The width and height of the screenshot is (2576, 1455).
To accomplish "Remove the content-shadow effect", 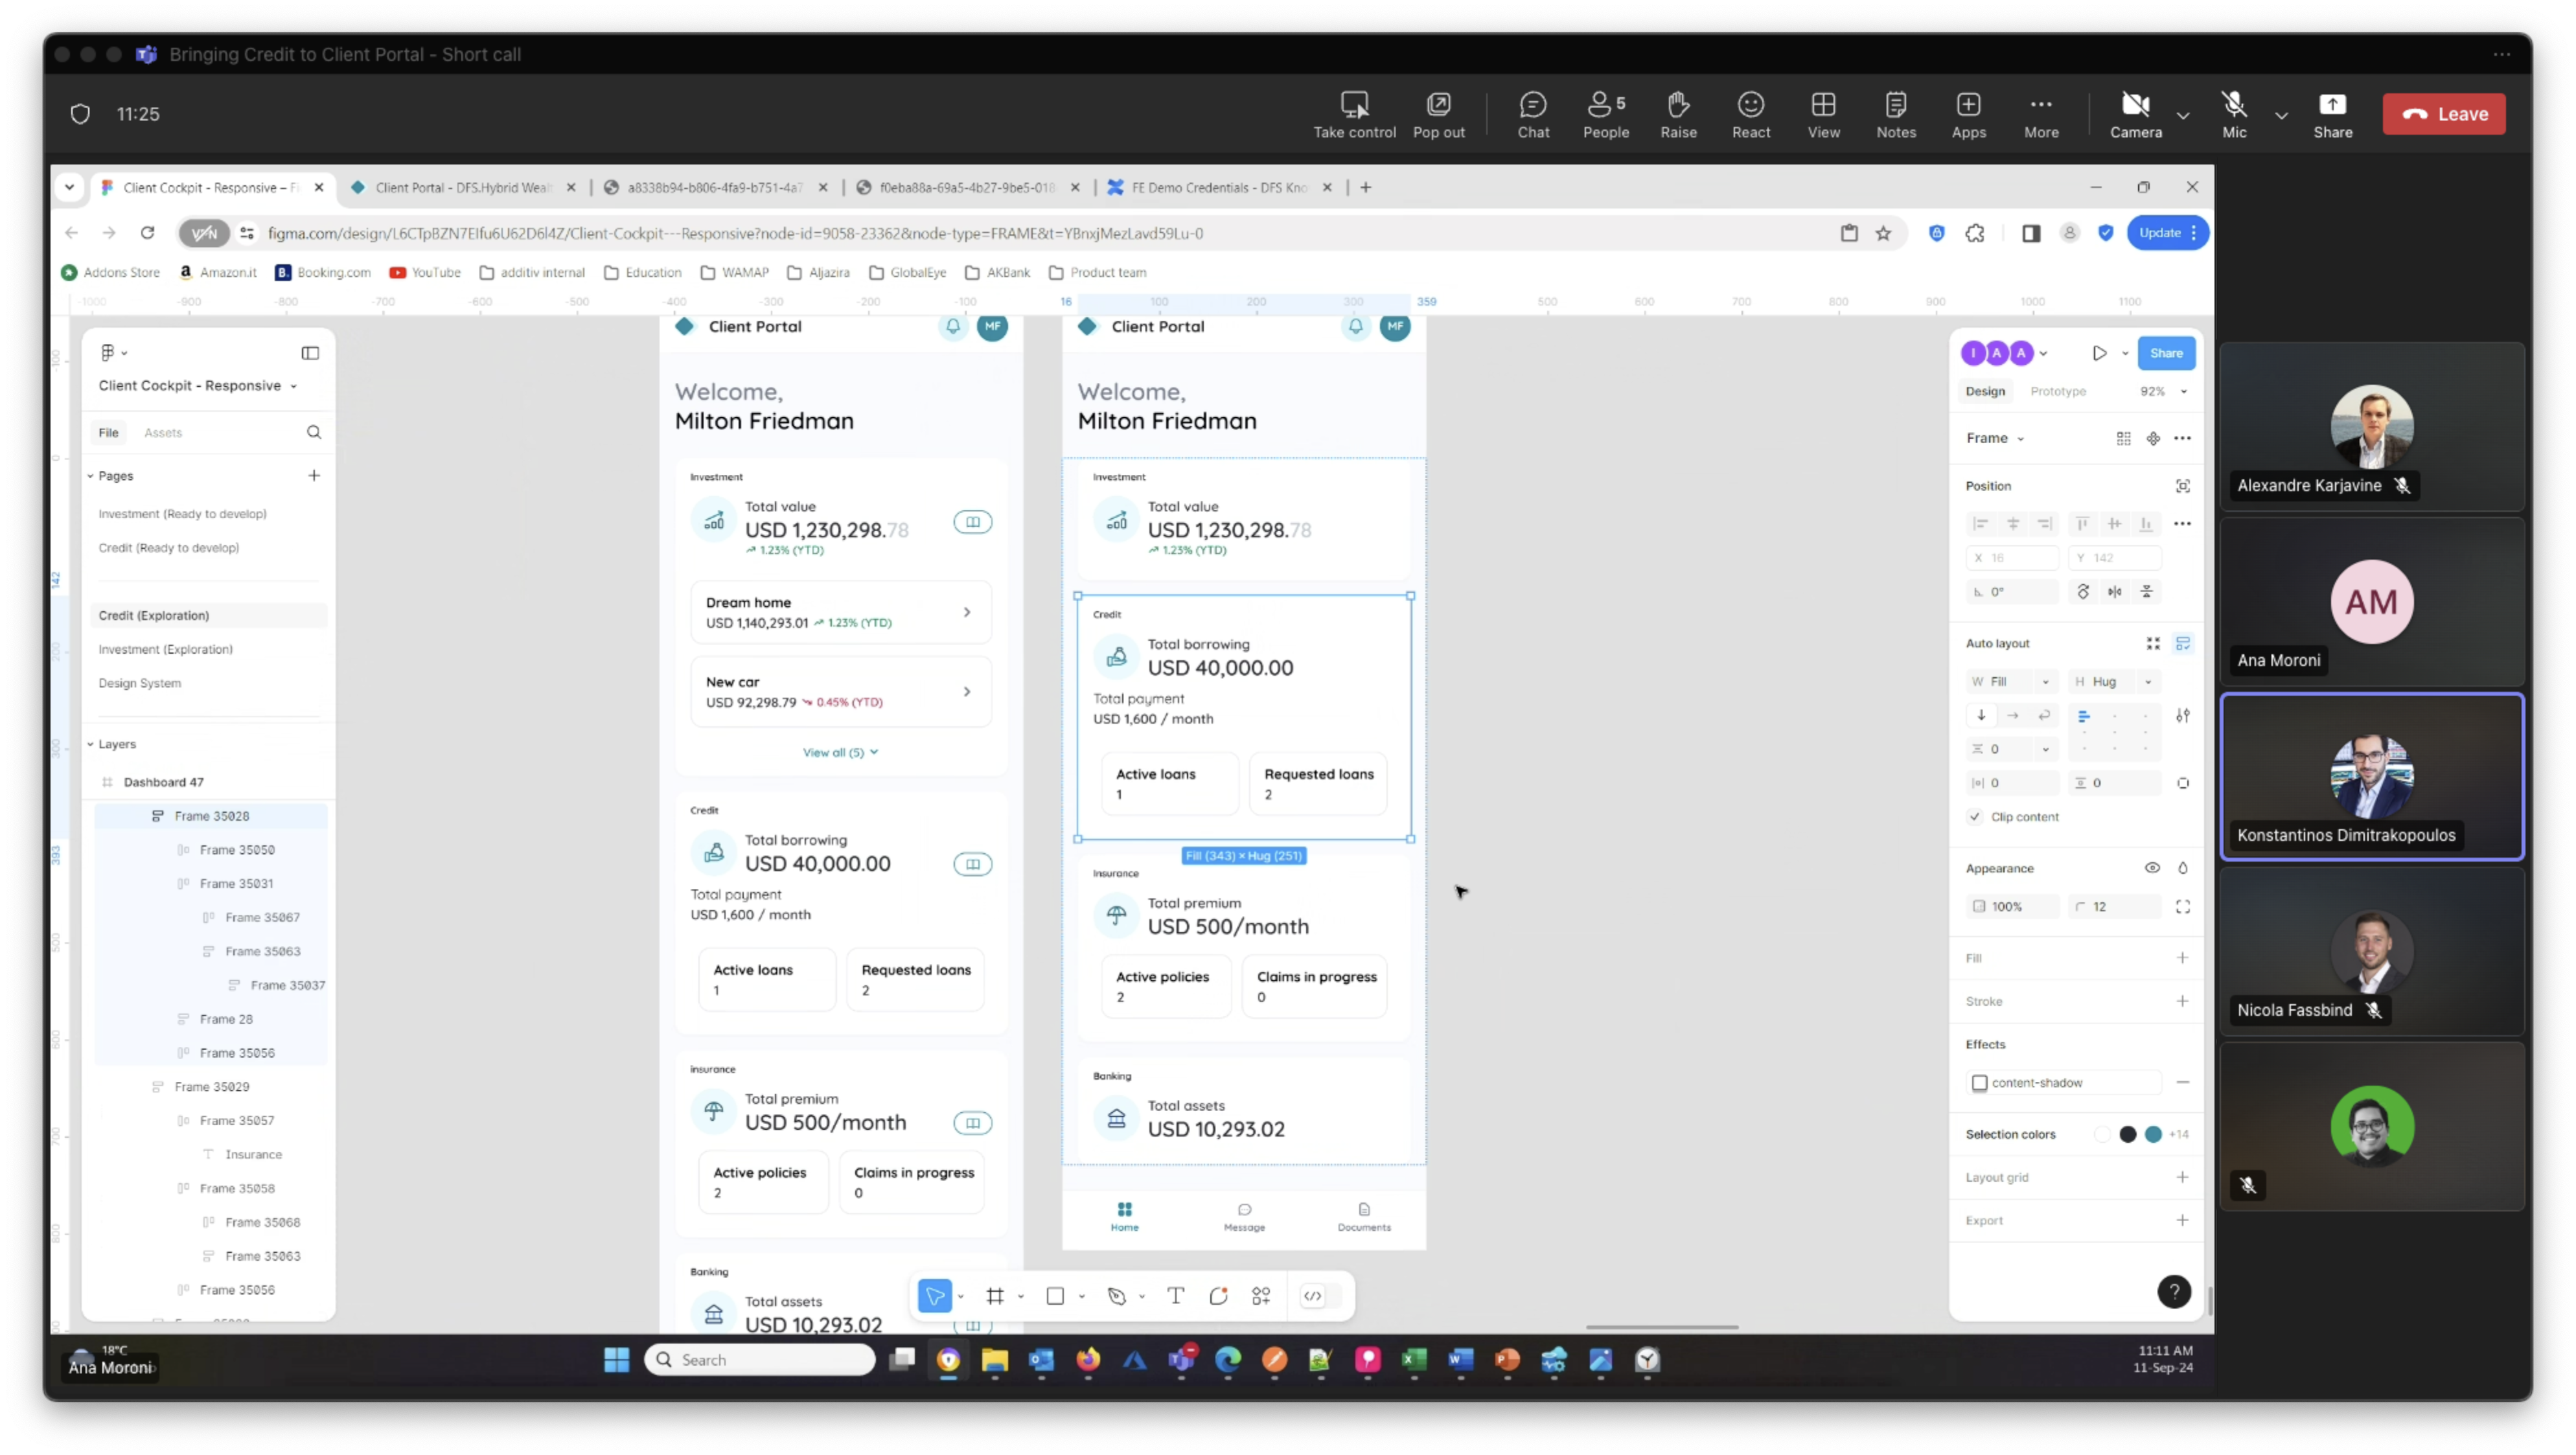I will coord(2182,1082).
